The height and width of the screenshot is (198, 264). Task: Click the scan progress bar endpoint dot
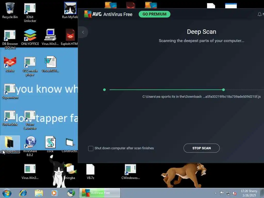[223, 90]
